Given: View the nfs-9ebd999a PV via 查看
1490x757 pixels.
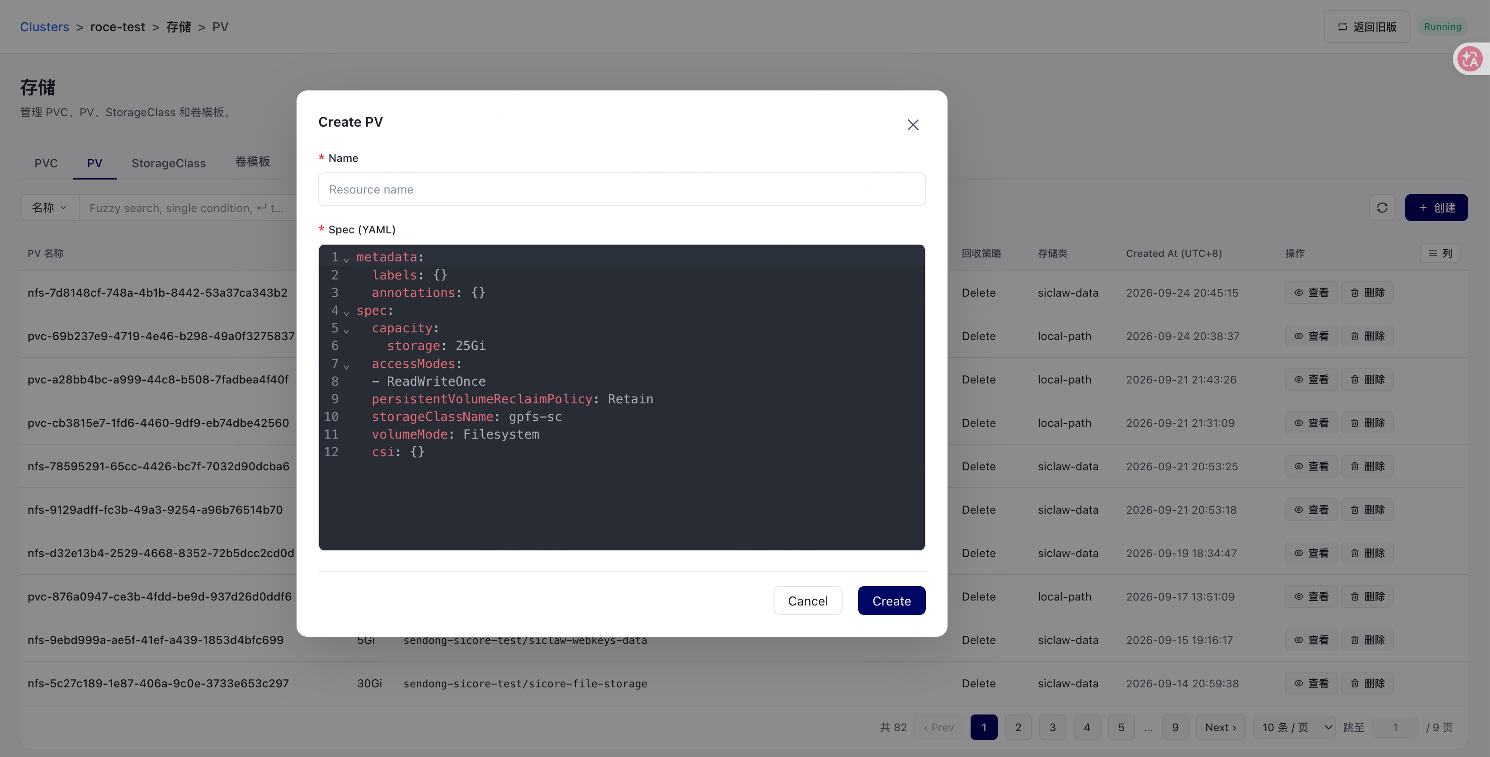Looking at the screenshot, I should point(1311,639).
